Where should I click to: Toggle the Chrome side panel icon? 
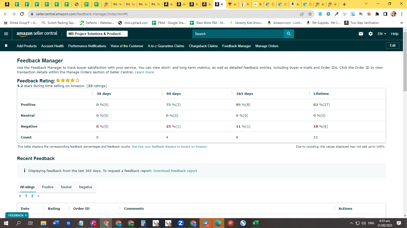[385, 14]
